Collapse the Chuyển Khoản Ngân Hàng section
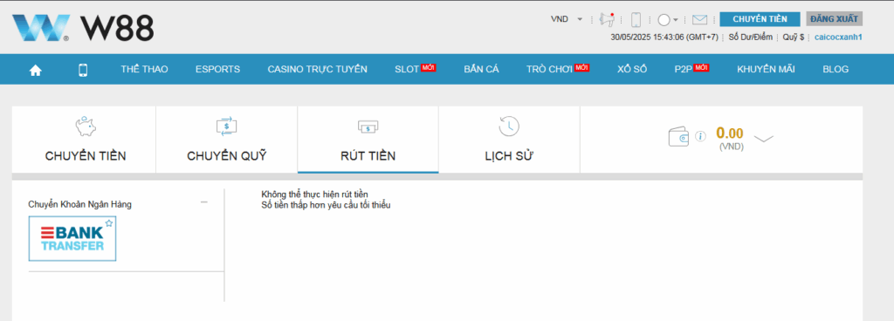 [x=204, y=202]
